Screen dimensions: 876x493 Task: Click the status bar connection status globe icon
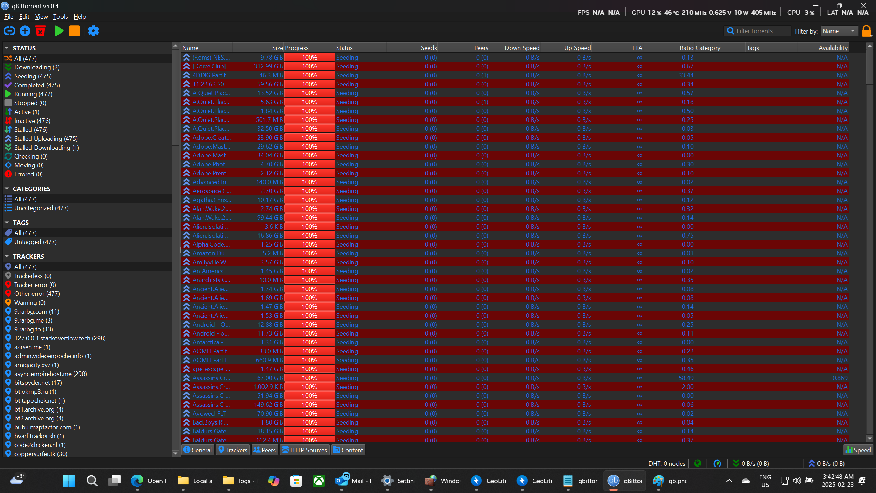pyautogui.click(x=698, y=463)
